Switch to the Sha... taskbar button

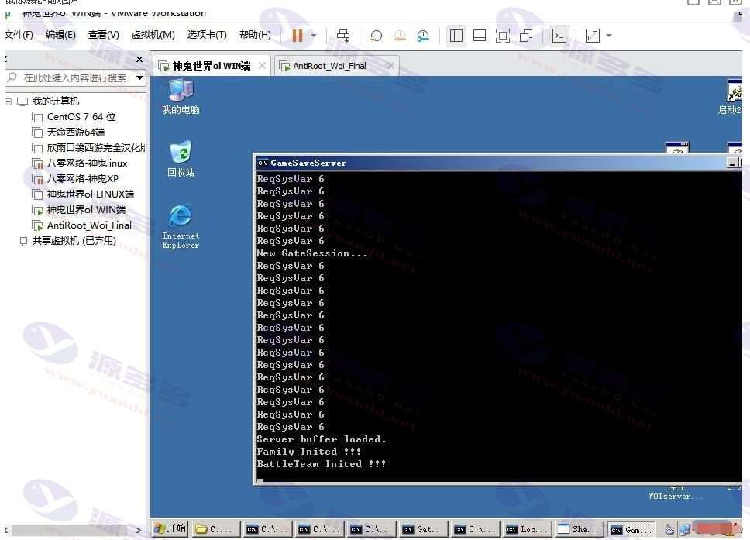[x=580, y=529]
